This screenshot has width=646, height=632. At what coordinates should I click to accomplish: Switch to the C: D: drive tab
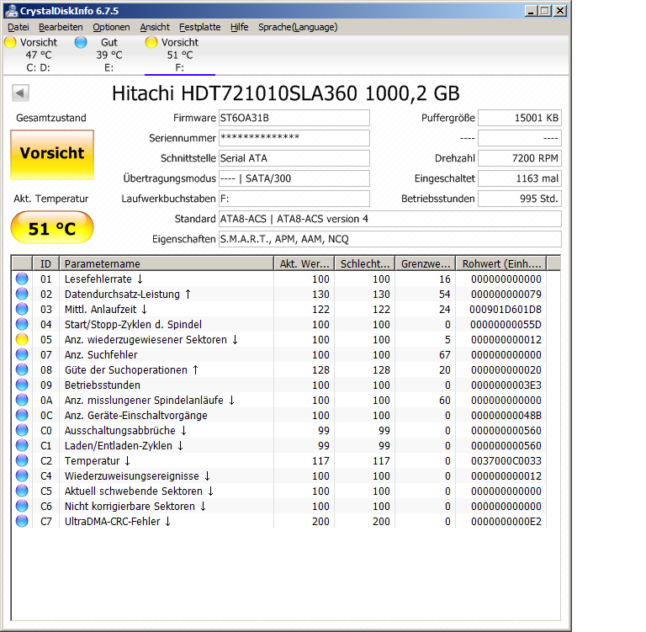click(39, 56)
